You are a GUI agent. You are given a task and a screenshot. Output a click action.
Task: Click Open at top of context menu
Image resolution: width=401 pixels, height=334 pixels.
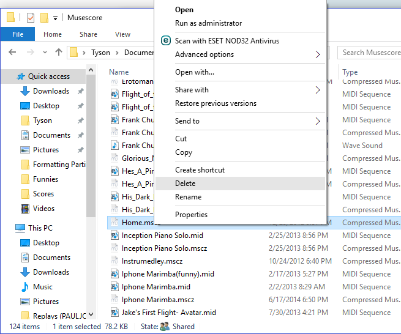click(x=240, y=10)
